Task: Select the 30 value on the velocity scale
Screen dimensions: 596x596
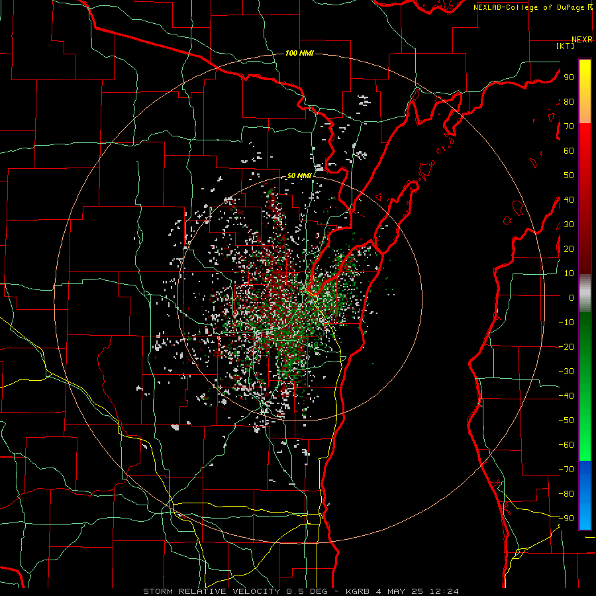Action: [569, 224]
